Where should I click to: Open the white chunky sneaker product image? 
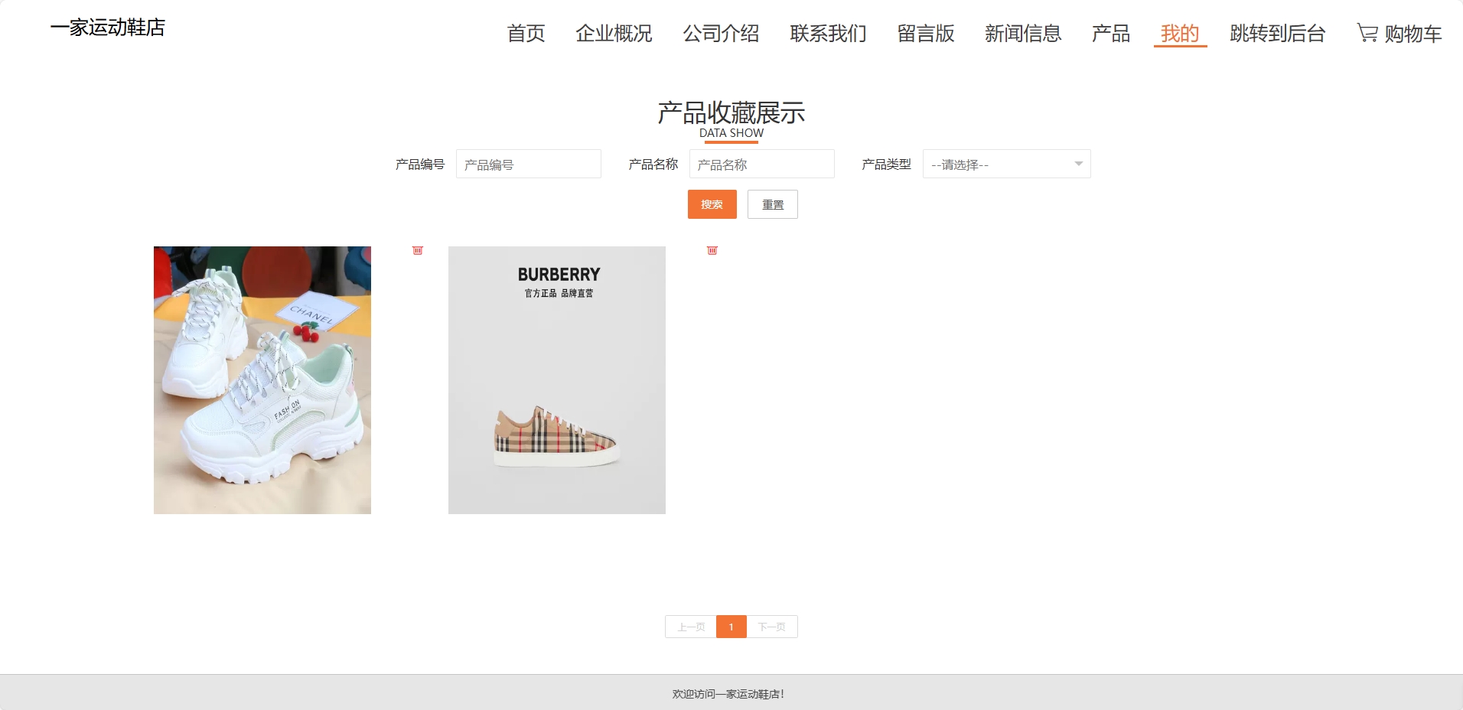tap(262, 379)
